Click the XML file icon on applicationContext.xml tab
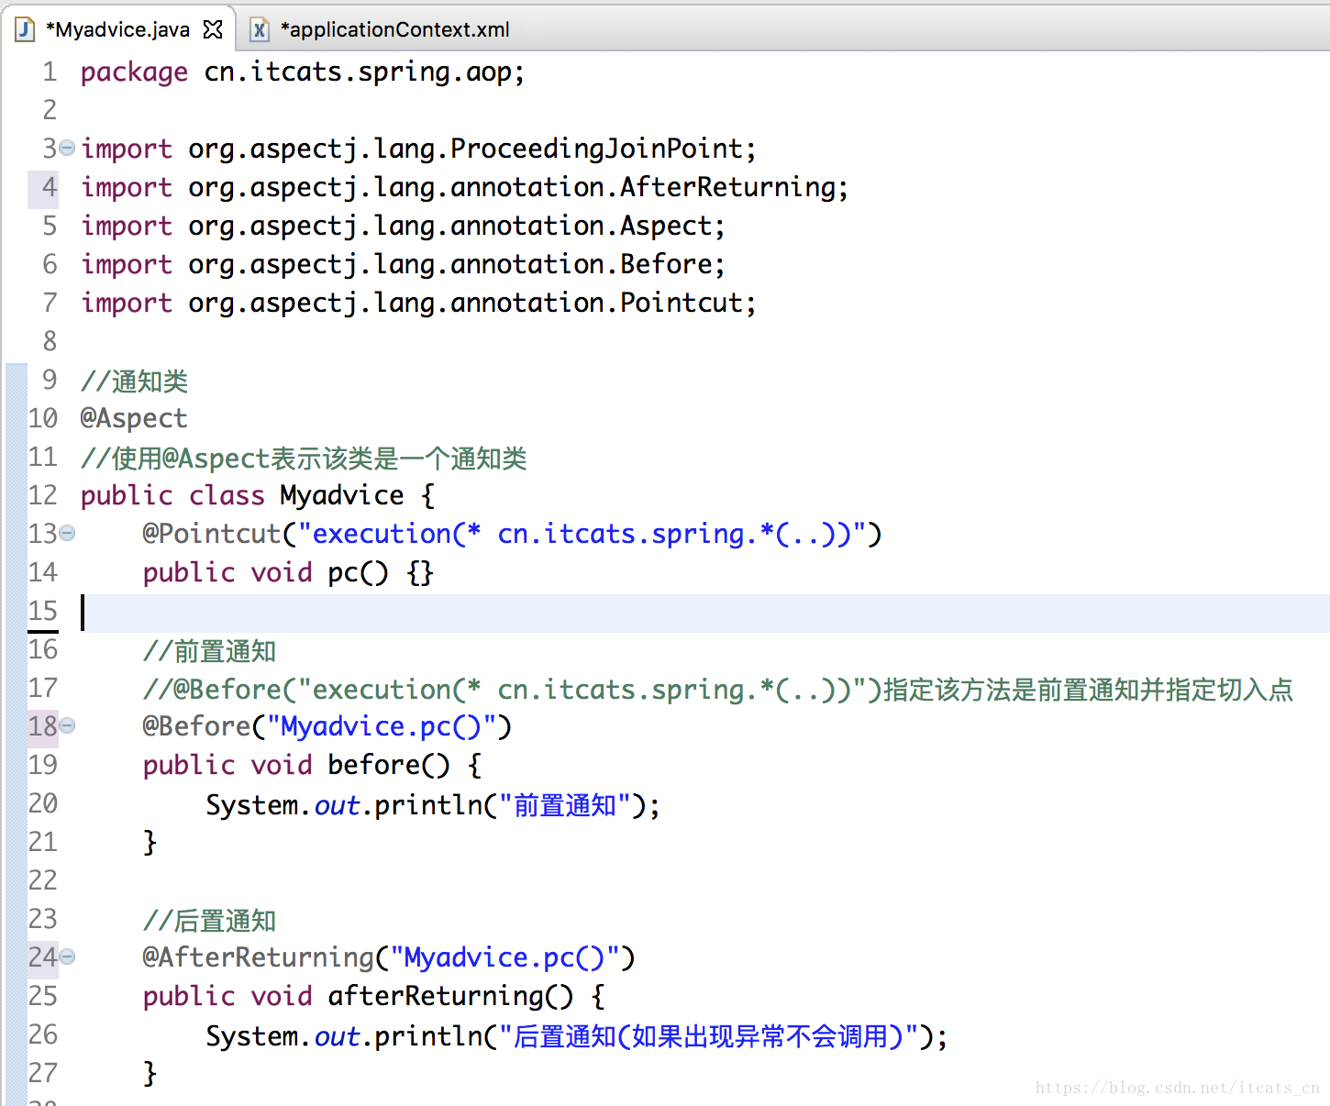 click(x=258, y=28)
